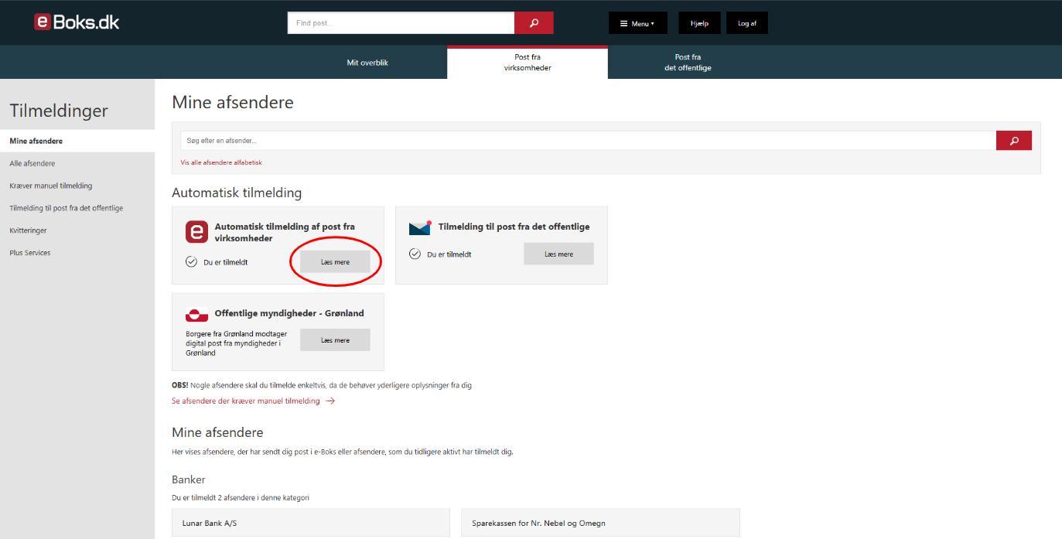Open Kræver manuel tilmelding sidebar item
This screenshot has height=539, width=1062.
(77, 186)
